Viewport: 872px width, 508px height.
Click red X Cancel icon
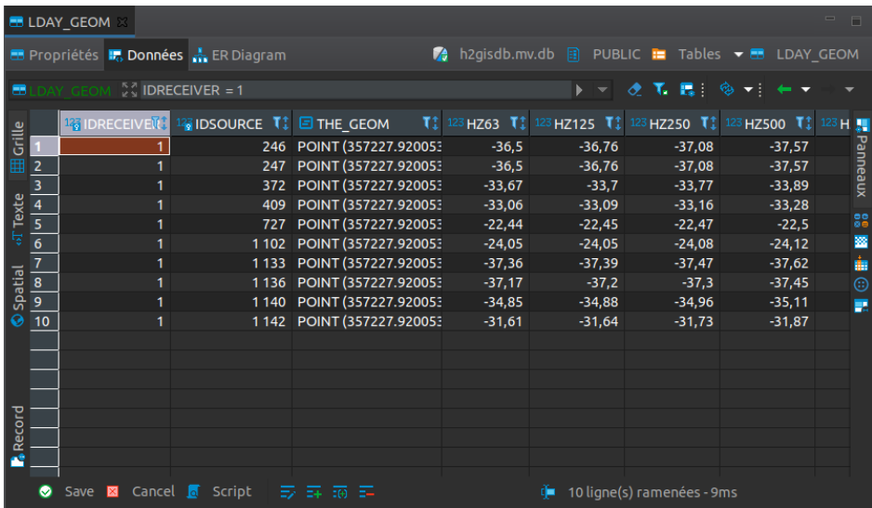112,491
